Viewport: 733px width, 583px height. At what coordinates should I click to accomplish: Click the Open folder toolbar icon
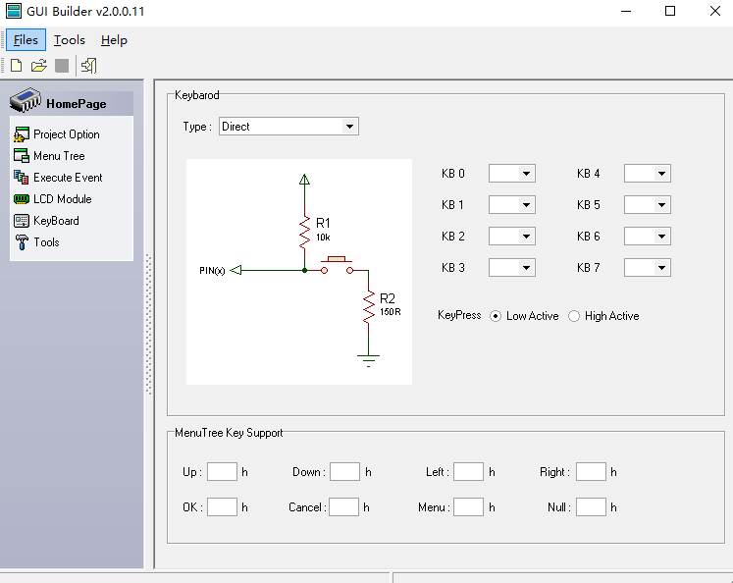(x=39, y=66)
